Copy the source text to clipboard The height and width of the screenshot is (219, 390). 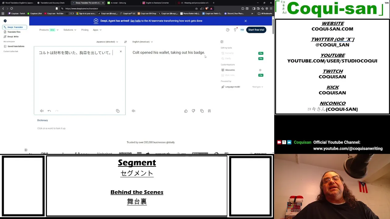(118, 111)
